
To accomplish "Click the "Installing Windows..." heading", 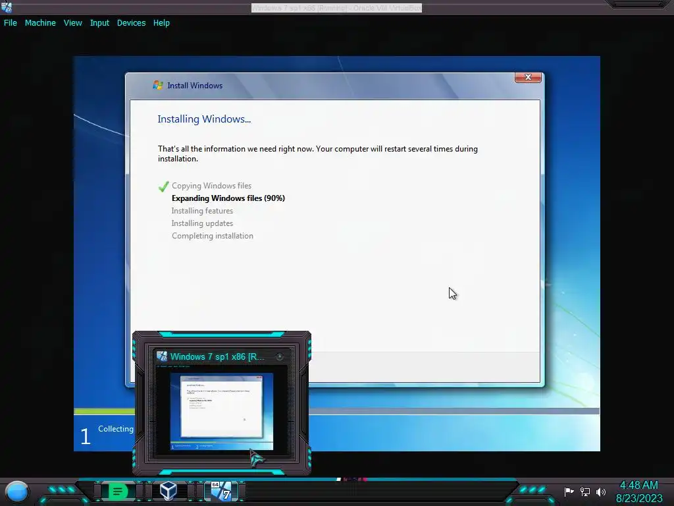I will pyautogui.click(x=204, y=119).
